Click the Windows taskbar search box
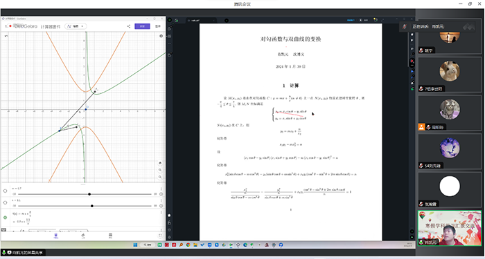Image resolution: width=485 pixels, height=259 pixels. click(148, 244)
